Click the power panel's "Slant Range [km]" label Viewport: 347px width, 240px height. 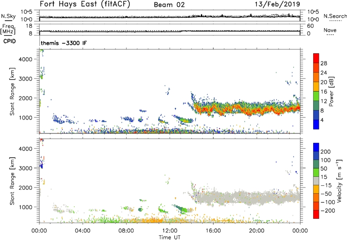(12, 91)
